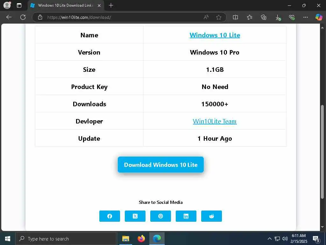Image resolution: width=326 pixels, height=245 pixels.
Task: Select the 'No Need' product key value
Action: click(x=215, y=87)
